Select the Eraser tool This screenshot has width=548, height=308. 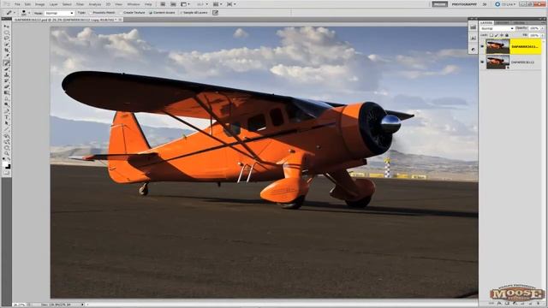(x=7, y=87)
